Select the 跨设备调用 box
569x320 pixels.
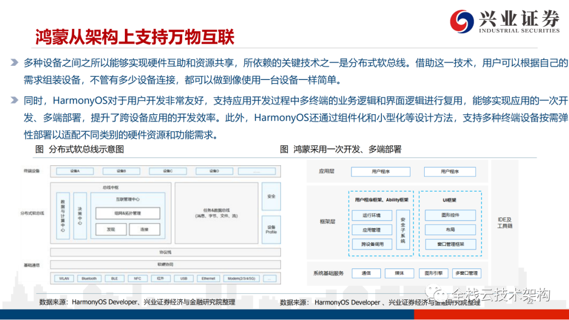pos(372,244)
